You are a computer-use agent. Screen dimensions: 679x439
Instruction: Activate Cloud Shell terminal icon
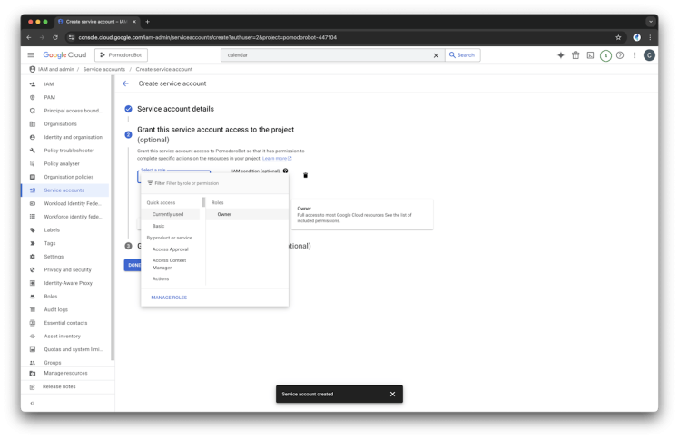590,55
